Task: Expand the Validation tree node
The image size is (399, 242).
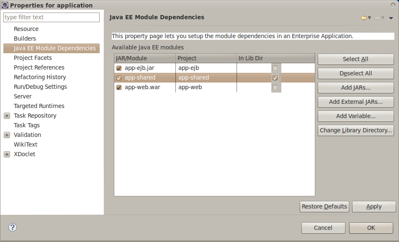Action: tap(7, 135)
